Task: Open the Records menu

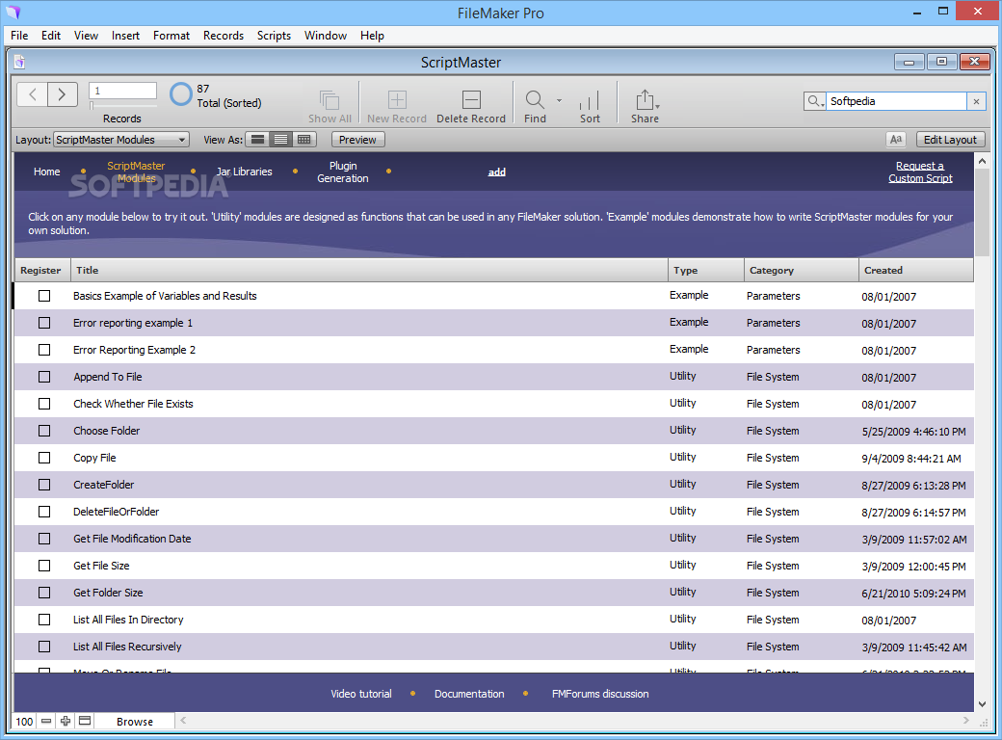Action: point(223,35)
